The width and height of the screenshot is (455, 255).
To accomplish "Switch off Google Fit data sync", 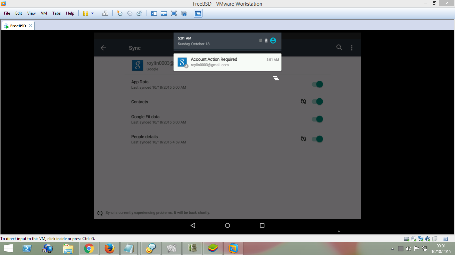I will [317, 119].
